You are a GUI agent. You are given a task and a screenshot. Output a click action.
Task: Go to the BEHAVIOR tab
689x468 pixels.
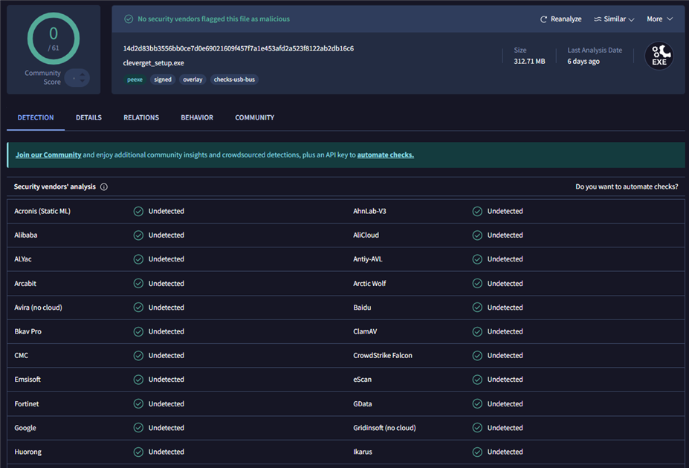[197, 117]
